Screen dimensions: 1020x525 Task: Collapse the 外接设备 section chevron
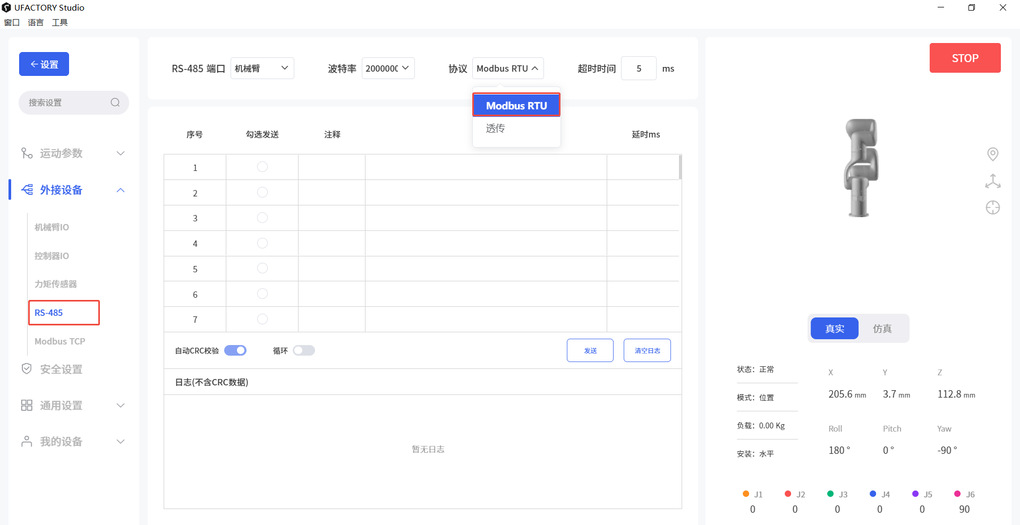pyautogui.click(x=121, y=190)
